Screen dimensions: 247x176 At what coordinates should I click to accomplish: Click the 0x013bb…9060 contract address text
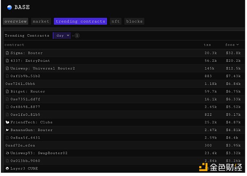tap(25, 161)
